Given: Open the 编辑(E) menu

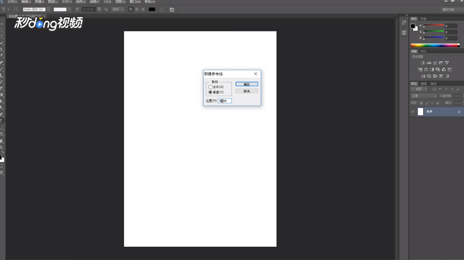Looking at the screenshot, I should click(26, 2).
